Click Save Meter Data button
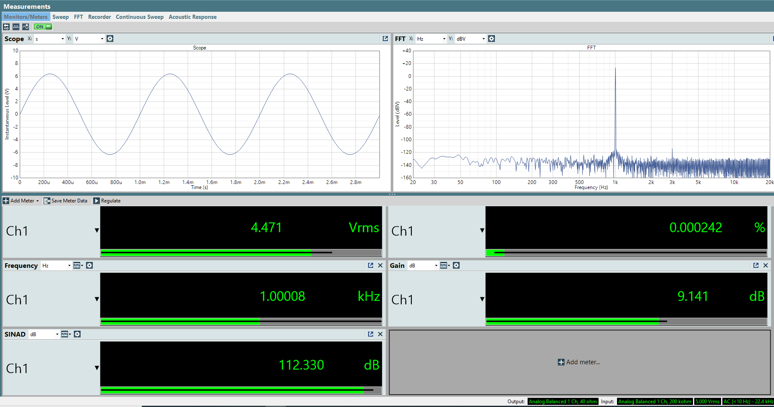Image resolution: width=774 pixels, height=407 pixels. 65,201
